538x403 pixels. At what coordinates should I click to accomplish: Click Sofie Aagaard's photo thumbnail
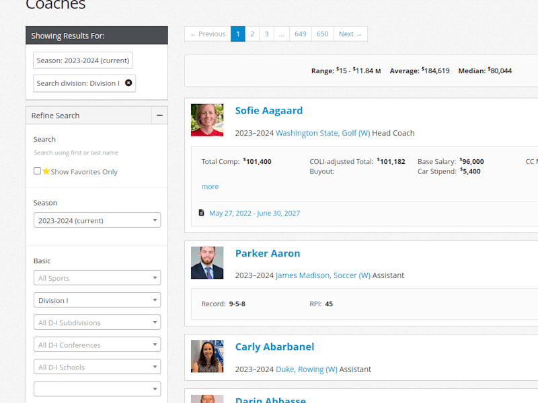(207, 120)
